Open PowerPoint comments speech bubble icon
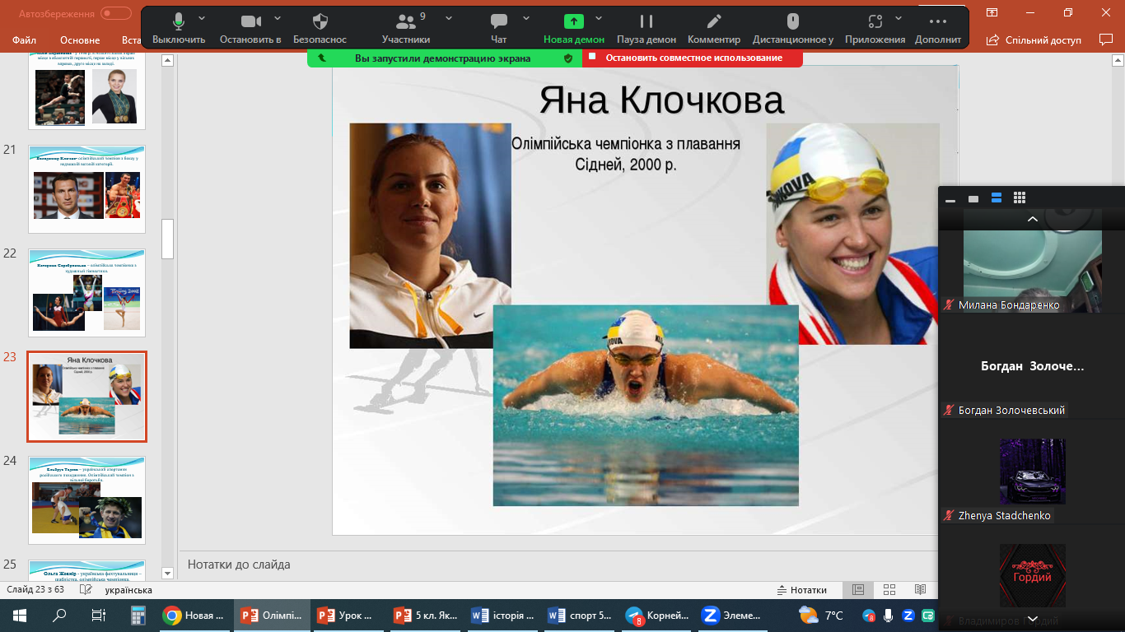 tap(1106, 39)
